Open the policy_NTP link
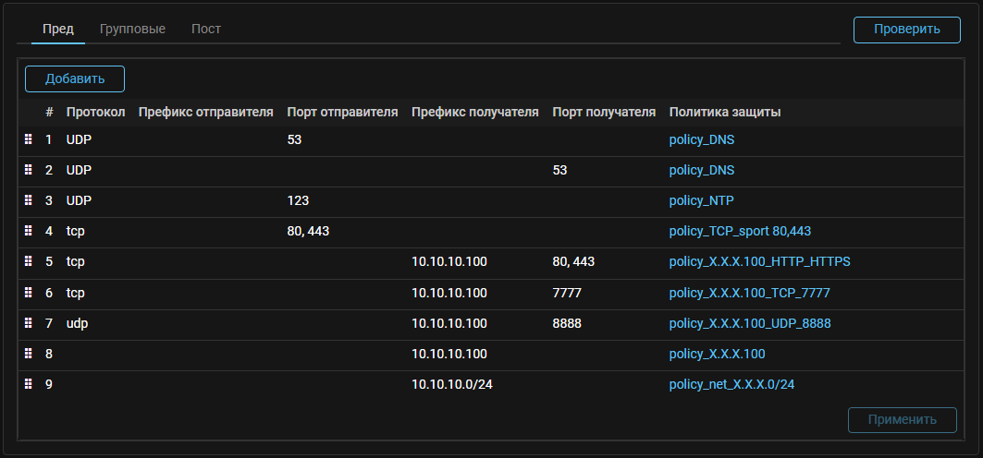This screenshot has height=458, width=983. 701,200
